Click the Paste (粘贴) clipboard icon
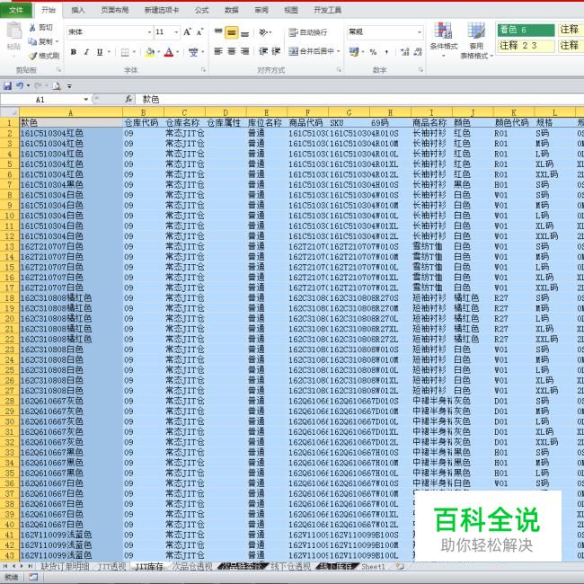584x584 pixels. (14, 31)
